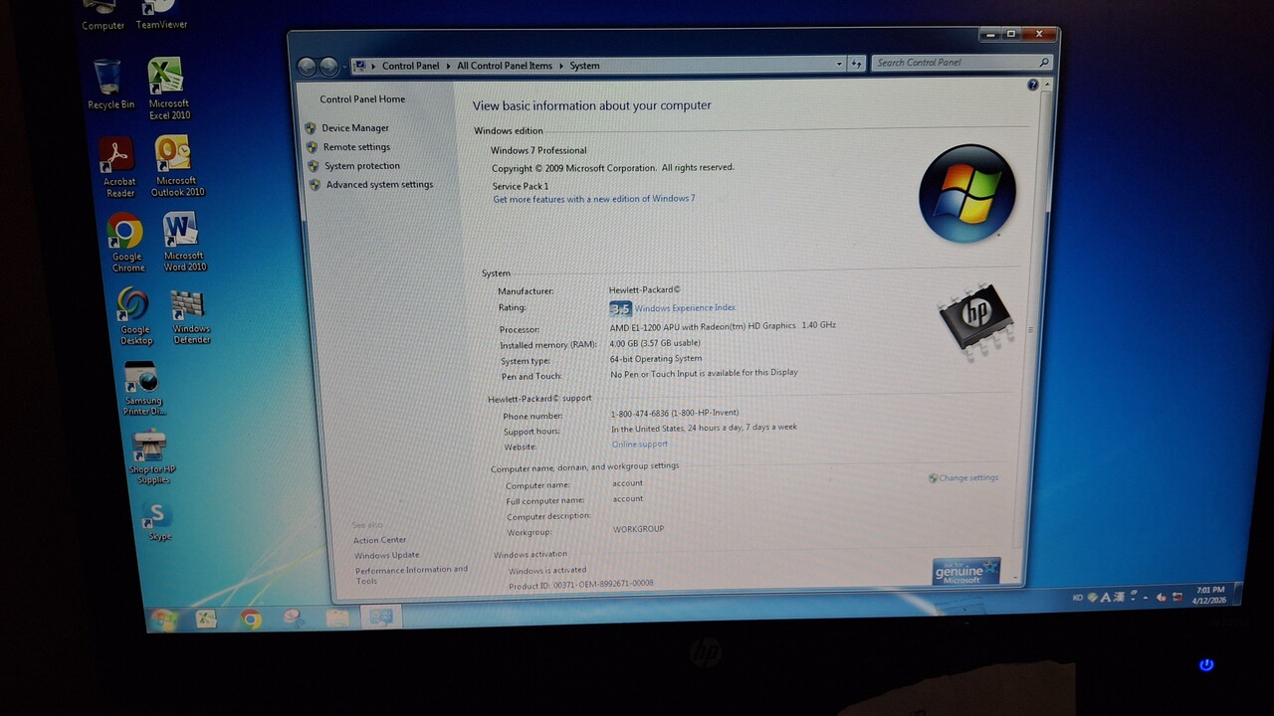Open the Recycle Bin desktop icon

108,81
